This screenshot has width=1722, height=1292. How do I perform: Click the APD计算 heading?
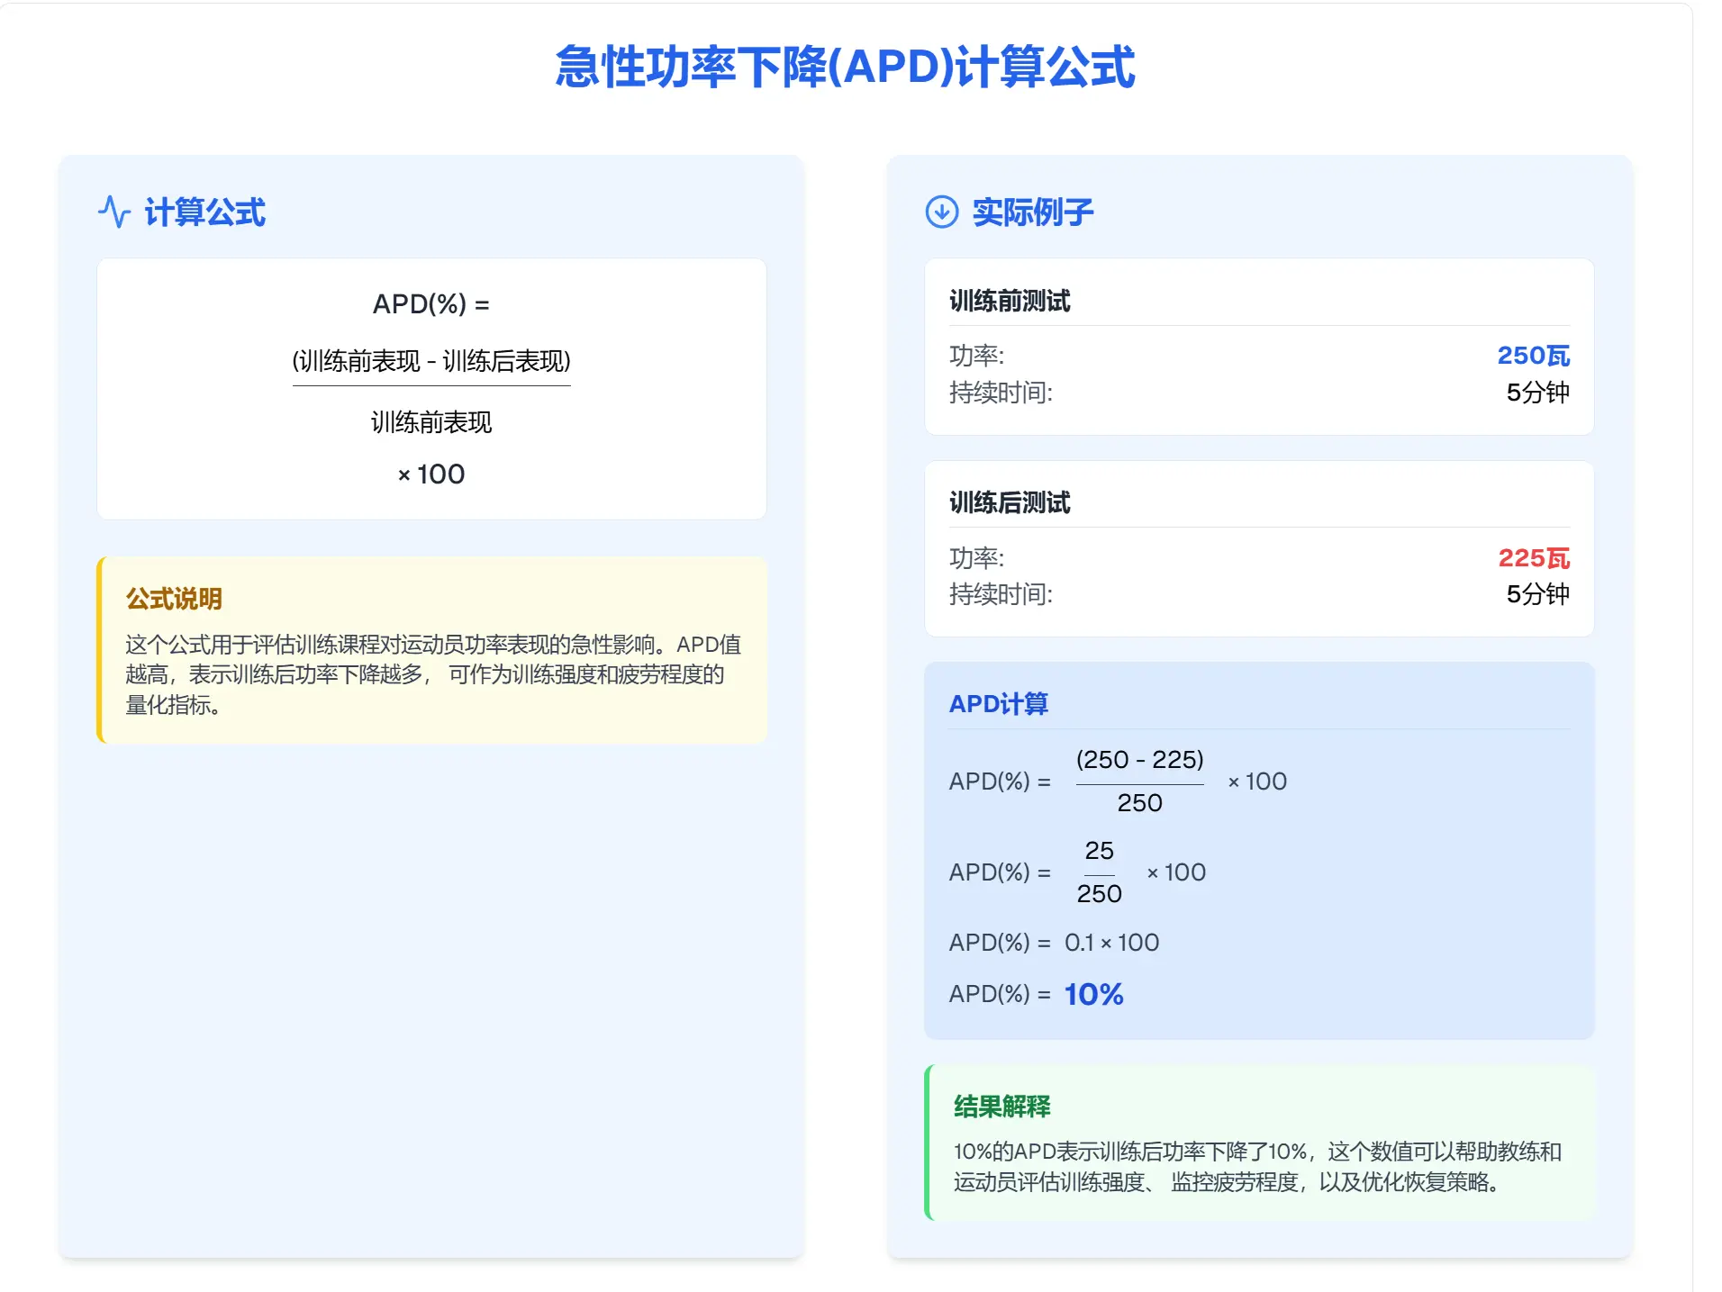[999, 704]
